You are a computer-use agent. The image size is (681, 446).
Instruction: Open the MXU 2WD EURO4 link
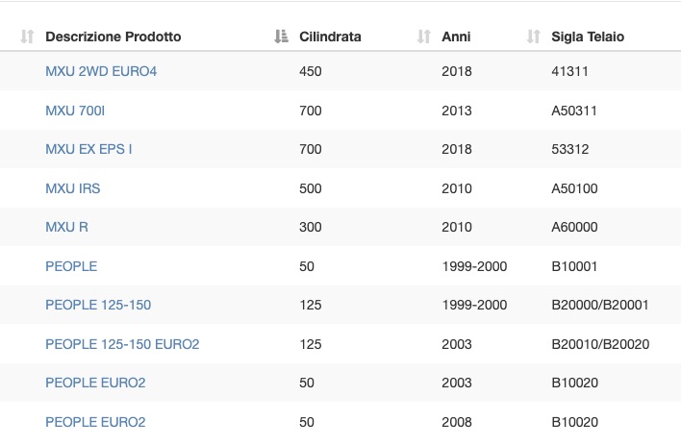tap(101, 71)
